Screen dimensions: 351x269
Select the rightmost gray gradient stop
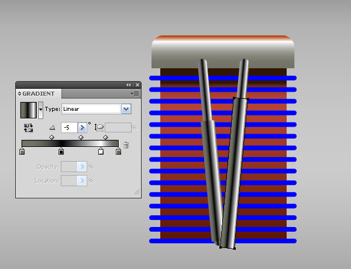point(118,151)
